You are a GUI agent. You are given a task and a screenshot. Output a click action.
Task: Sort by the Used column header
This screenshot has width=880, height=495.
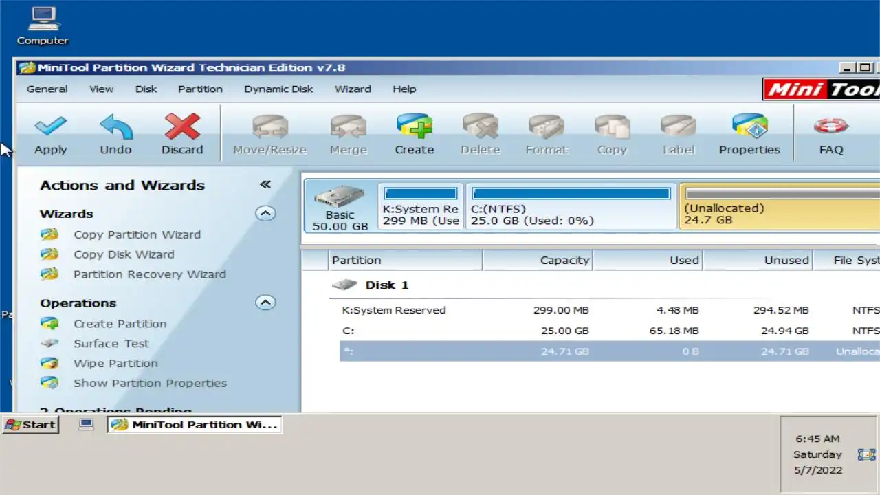648,260
